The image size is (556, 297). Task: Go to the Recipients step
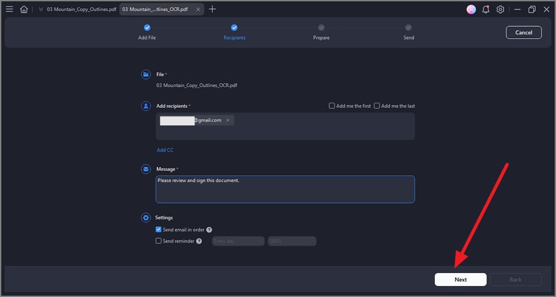234,32
